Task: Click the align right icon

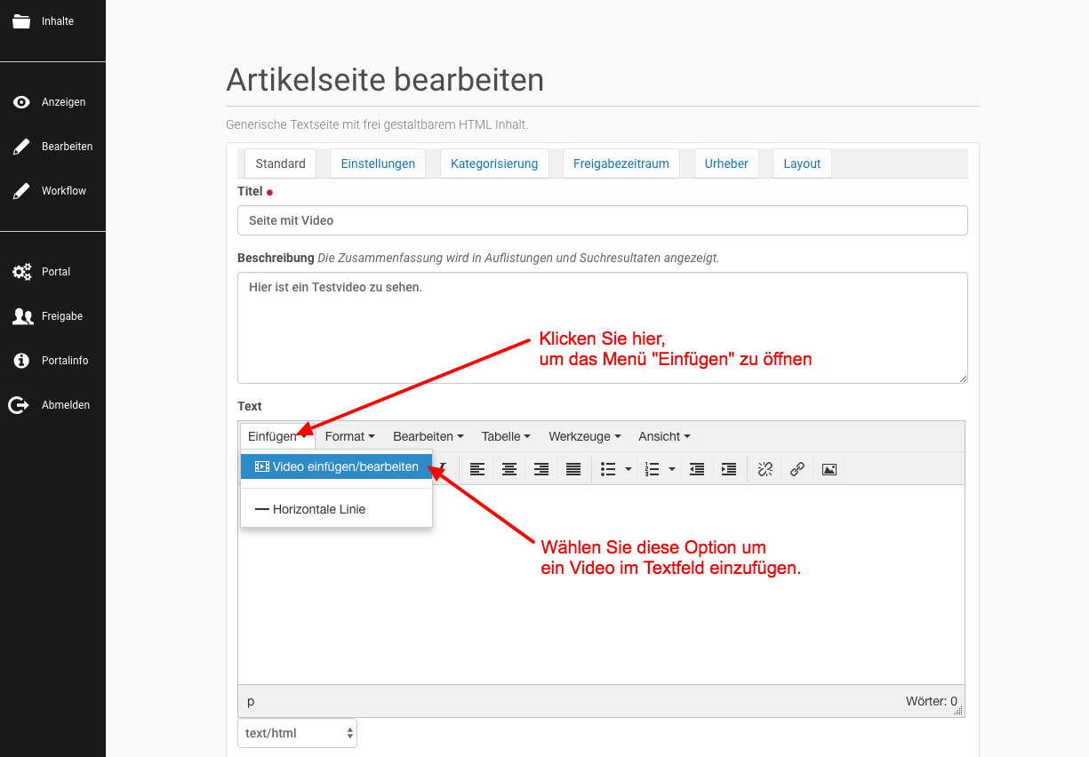Action: 541,469
